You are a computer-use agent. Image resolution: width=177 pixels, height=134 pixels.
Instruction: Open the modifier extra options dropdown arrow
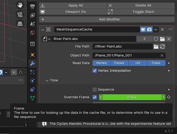click(156, 29)
